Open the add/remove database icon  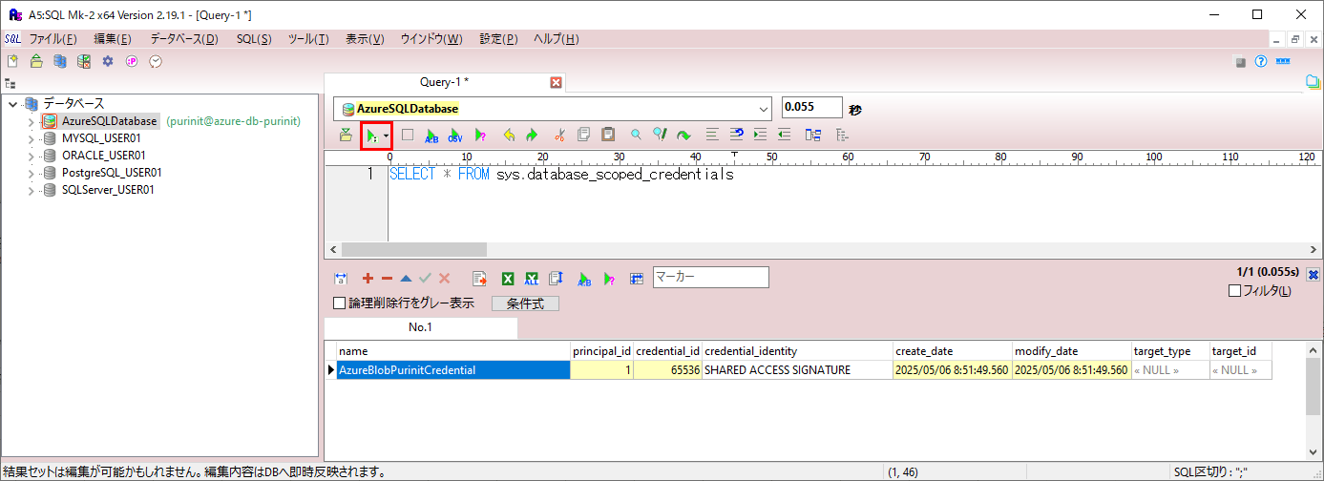pyautogui.click(x=60, y=61)
